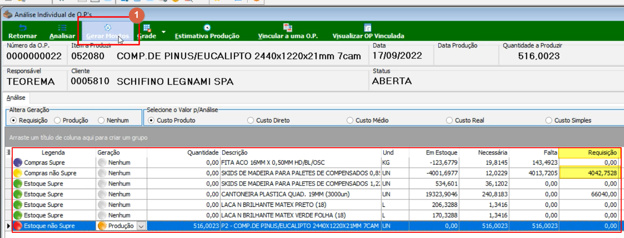Choose the Custo Real radio option
The width and height of the screenshot is (624, 238).
coord(450,120)
